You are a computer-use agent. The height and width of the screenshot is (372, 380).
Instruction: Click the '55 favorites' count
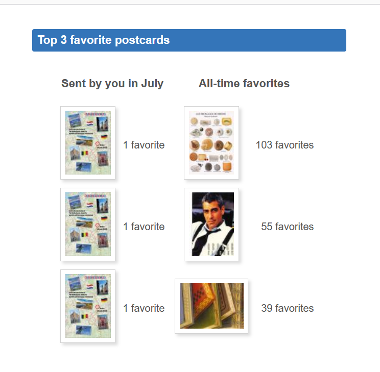coord(287,227)
